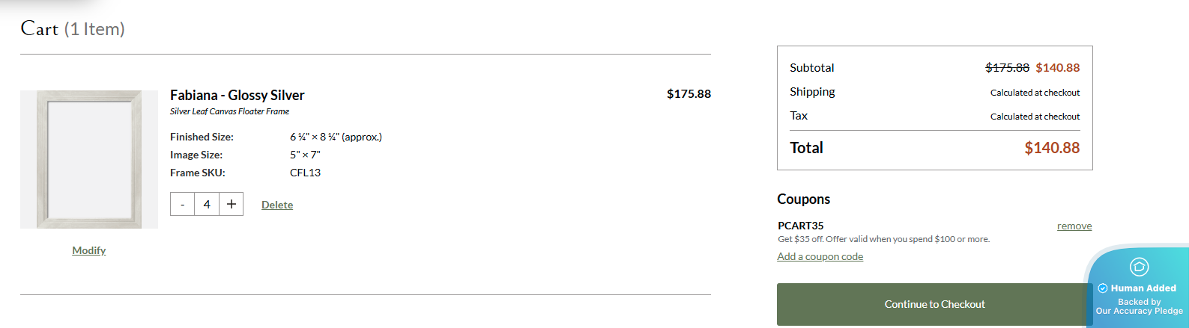Click the Cart (1 Item) heading
This screenshot has width=1189, height=328.
[x=73, y=29]
